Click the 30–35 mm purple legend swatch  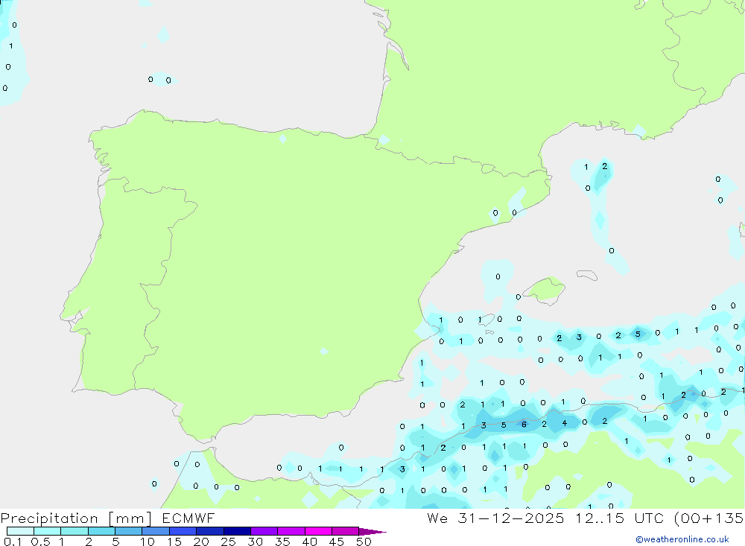pos(264,531)
